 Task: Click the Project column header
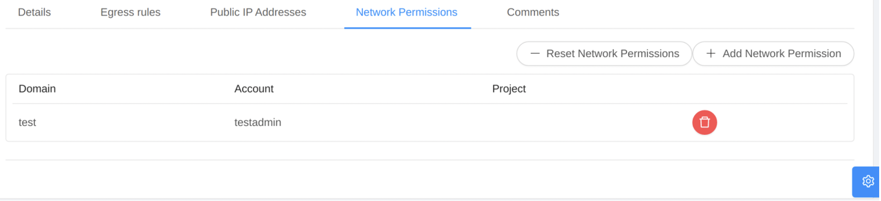(x=508, y=89)
